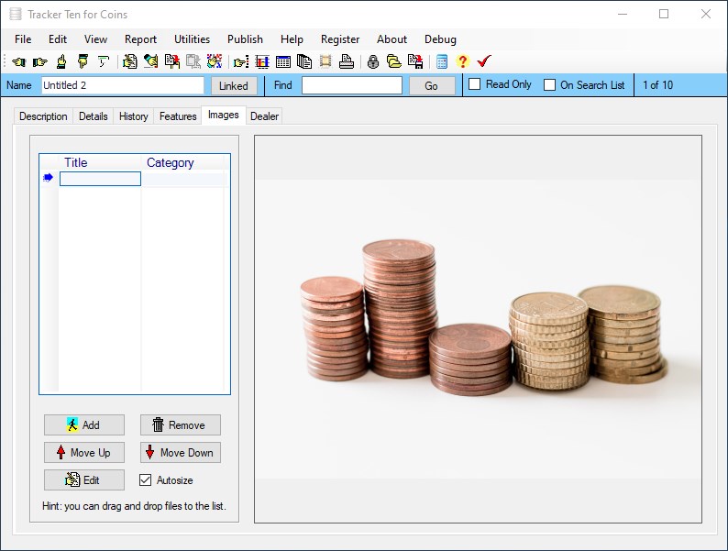Click the empty Title cell in image list
This screenshot has width=728, height=551.
click(x=100, y=179)
